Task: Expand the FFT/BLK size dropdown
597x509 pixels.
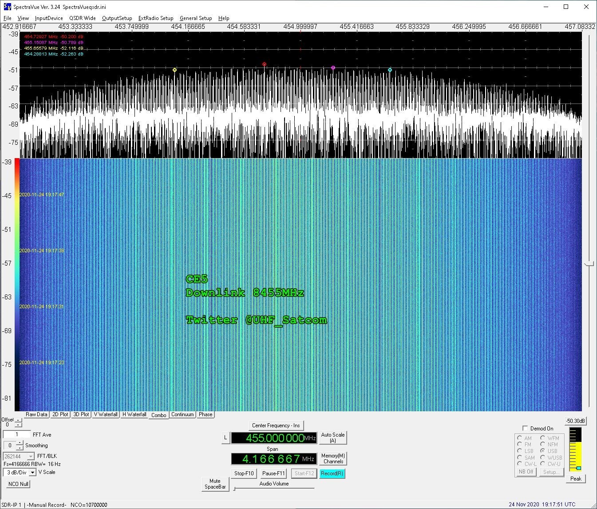Action: tap(30, 457)
